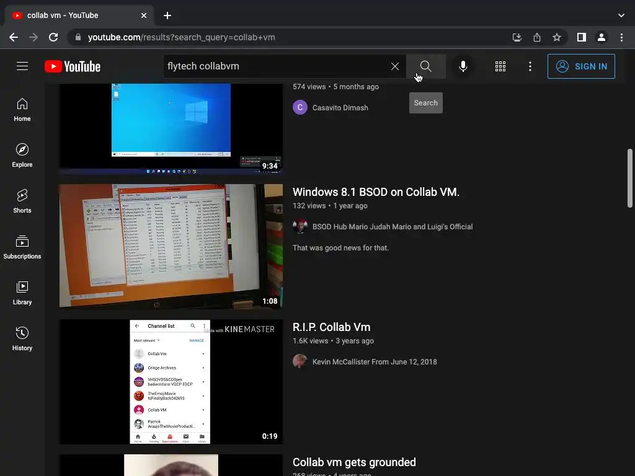Click the install app icon in address bar

[517, 37]
